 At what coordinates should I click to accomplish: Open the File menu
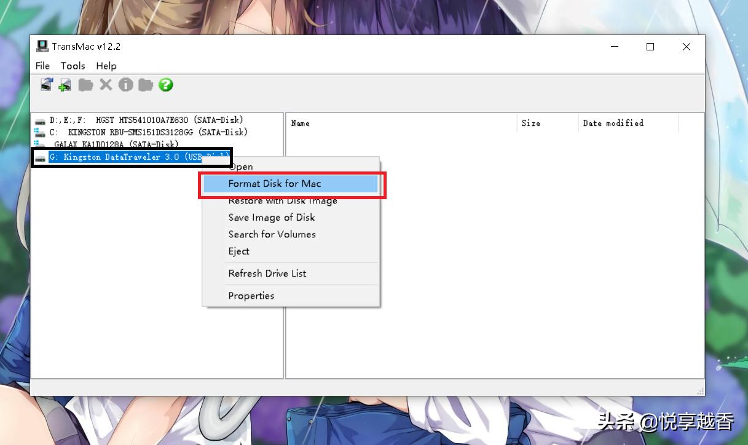coord(42,66)
